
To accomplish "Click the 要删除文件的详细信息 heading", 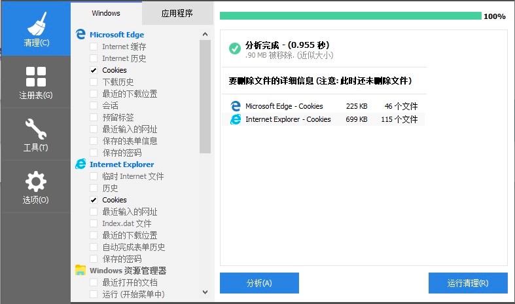I will point(320,81).
